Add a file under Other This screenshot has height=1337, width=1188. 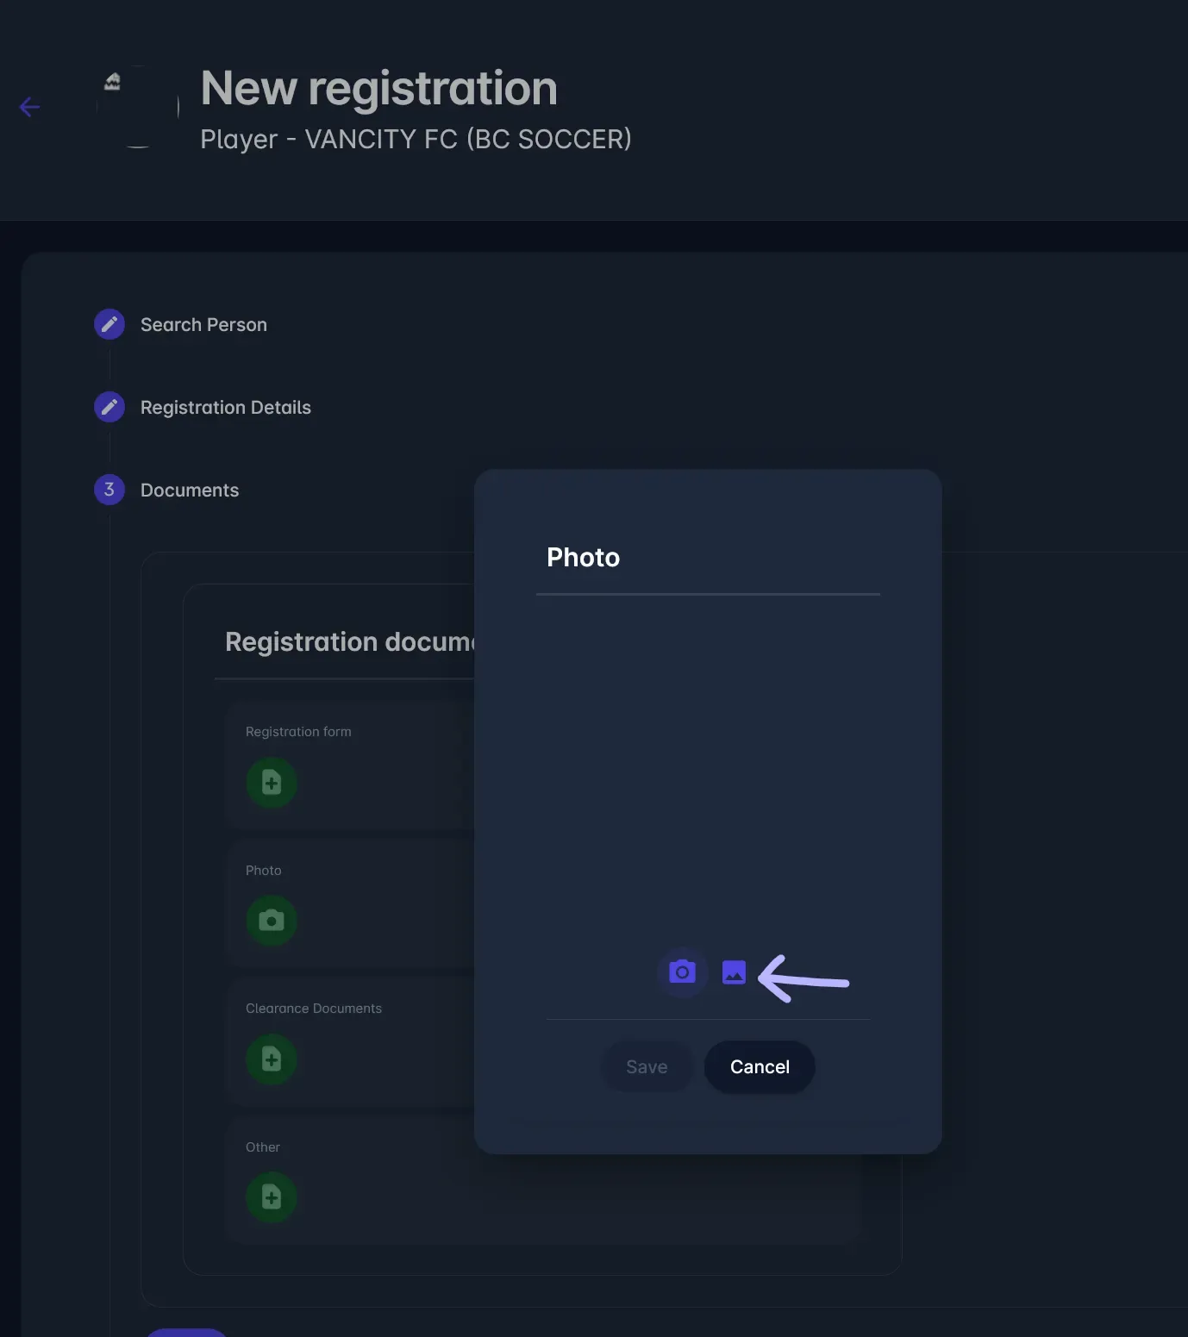pos(272,1197)
